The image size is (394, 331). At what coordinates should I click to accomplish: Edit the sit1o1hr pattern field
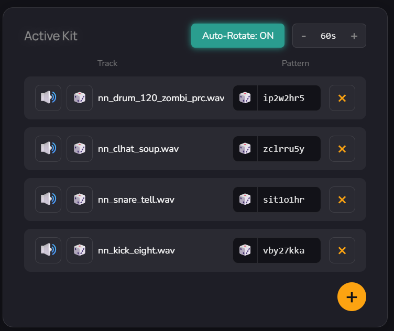[x=288, y=200]
